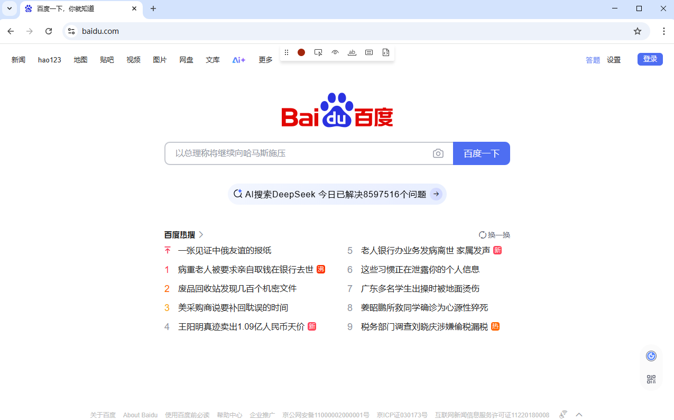Click the arrow on the AI搜索DeepSeek pill
674x420 pixels.
click(x=436, y=194)
